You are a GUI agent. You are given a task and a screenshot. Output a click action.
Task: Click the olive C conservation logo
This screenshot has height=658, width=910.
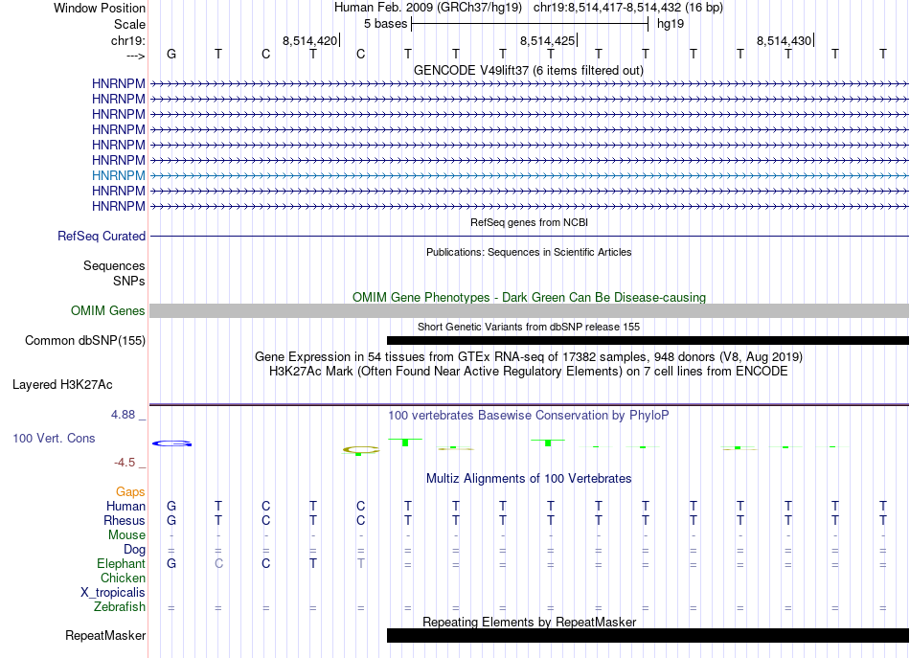[x=361, y=450]
